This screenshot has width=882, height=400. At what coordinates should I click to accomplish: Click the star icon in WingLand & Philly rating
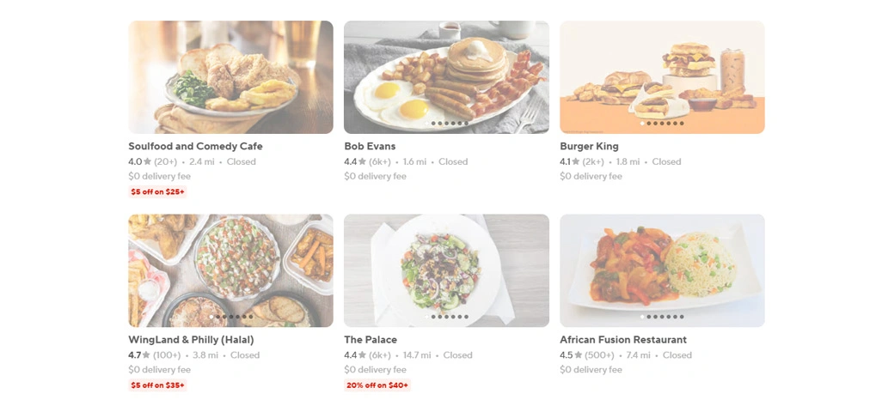click(148, 355)
